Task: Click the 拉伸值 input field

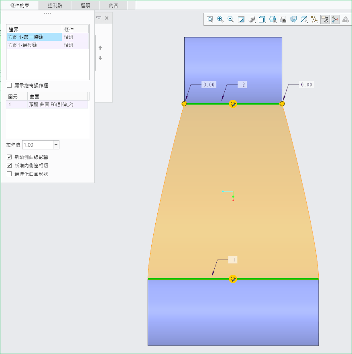Action: click(37, 145)
